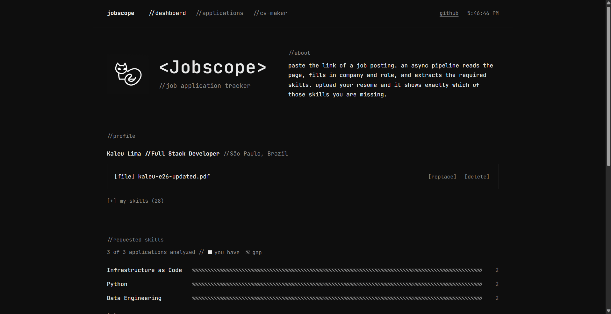This screenshot has height=314, width=611.
Task: Click the jobscope brand name in navbar
Action: pyautogui.click(x=120, y=13)
